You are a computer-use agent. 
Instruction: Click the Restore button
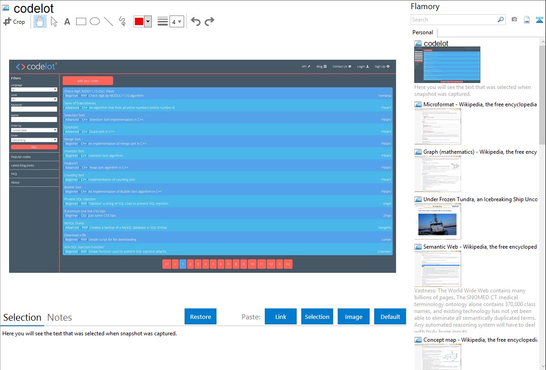click(201, 317)
